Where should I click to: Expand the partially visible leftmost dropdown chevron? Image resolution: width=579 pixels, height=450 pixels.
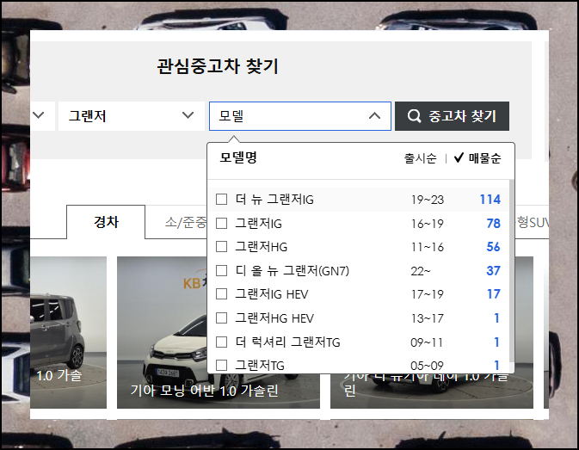(x=39, y=115)
